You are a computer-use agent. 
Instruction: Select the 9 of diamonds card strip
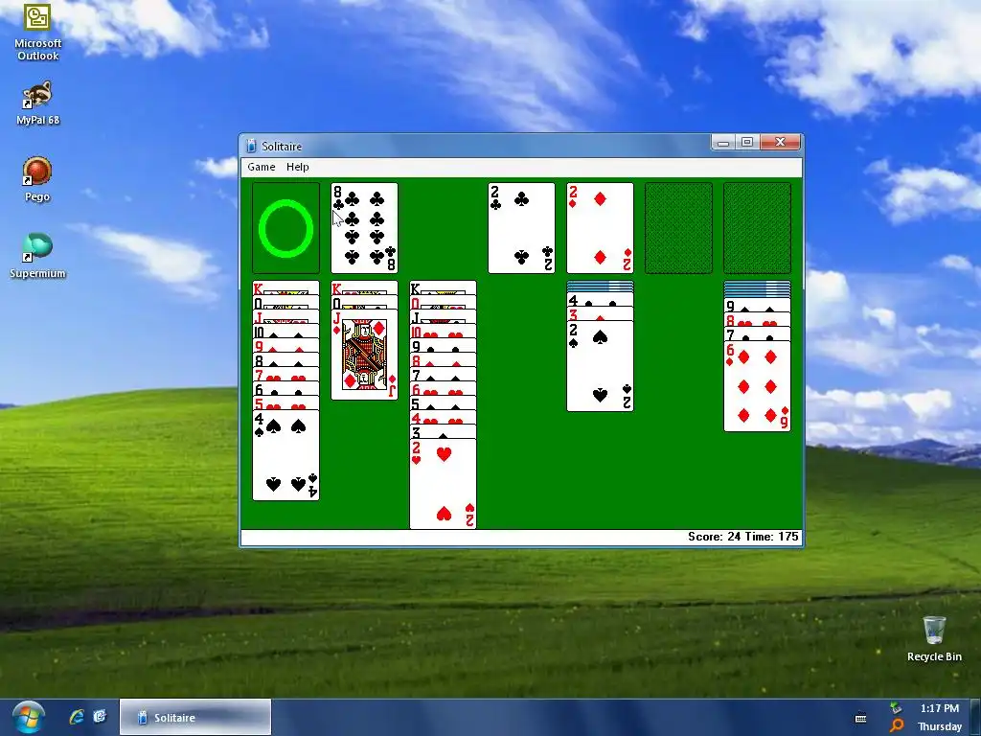click(285, 346)
